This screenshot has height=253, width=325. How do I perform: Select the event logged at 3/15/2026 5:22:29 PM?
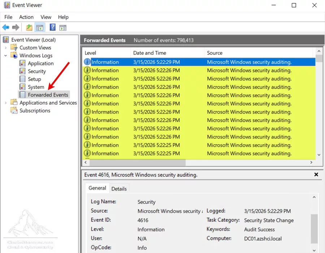click(199, 62)
